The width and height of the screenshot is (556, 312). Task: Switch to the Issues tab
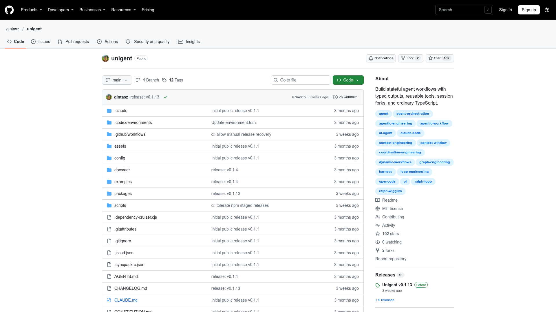click(41, 42)
